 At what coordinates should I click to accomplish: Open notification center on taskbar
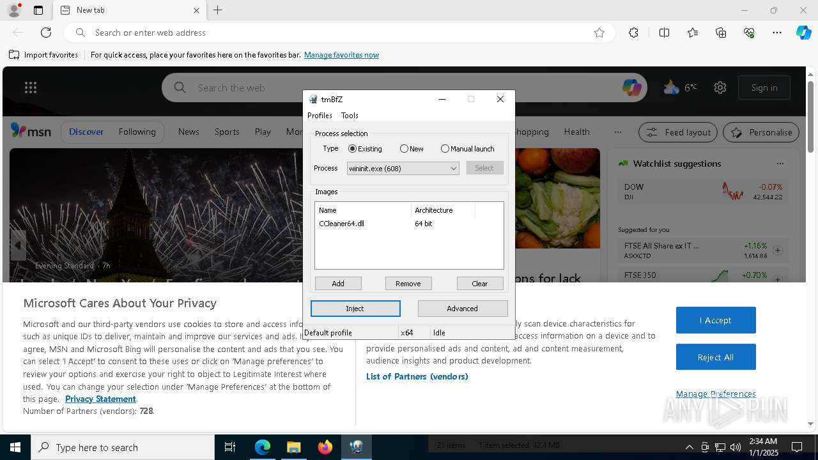pyautogui.click(x=797, y=447)
